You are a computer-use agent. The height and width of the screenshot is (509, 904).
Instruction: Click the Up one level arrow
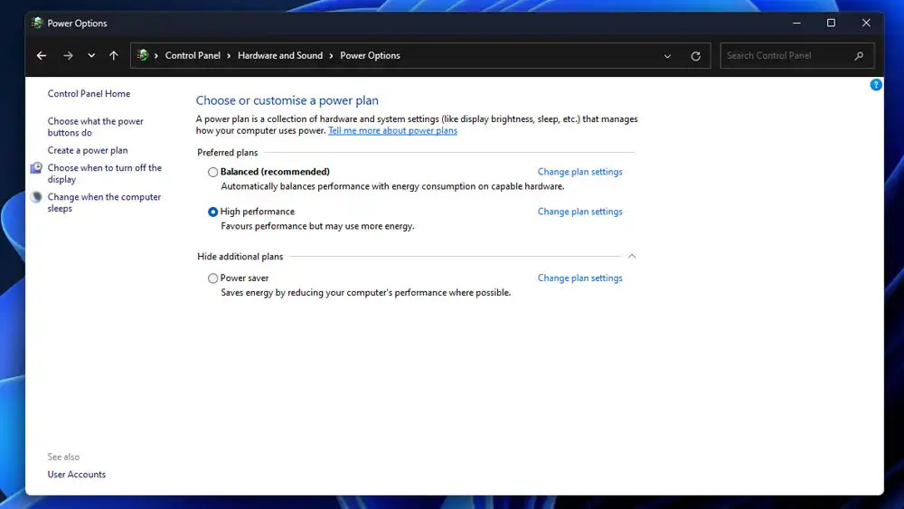[113, 56]
